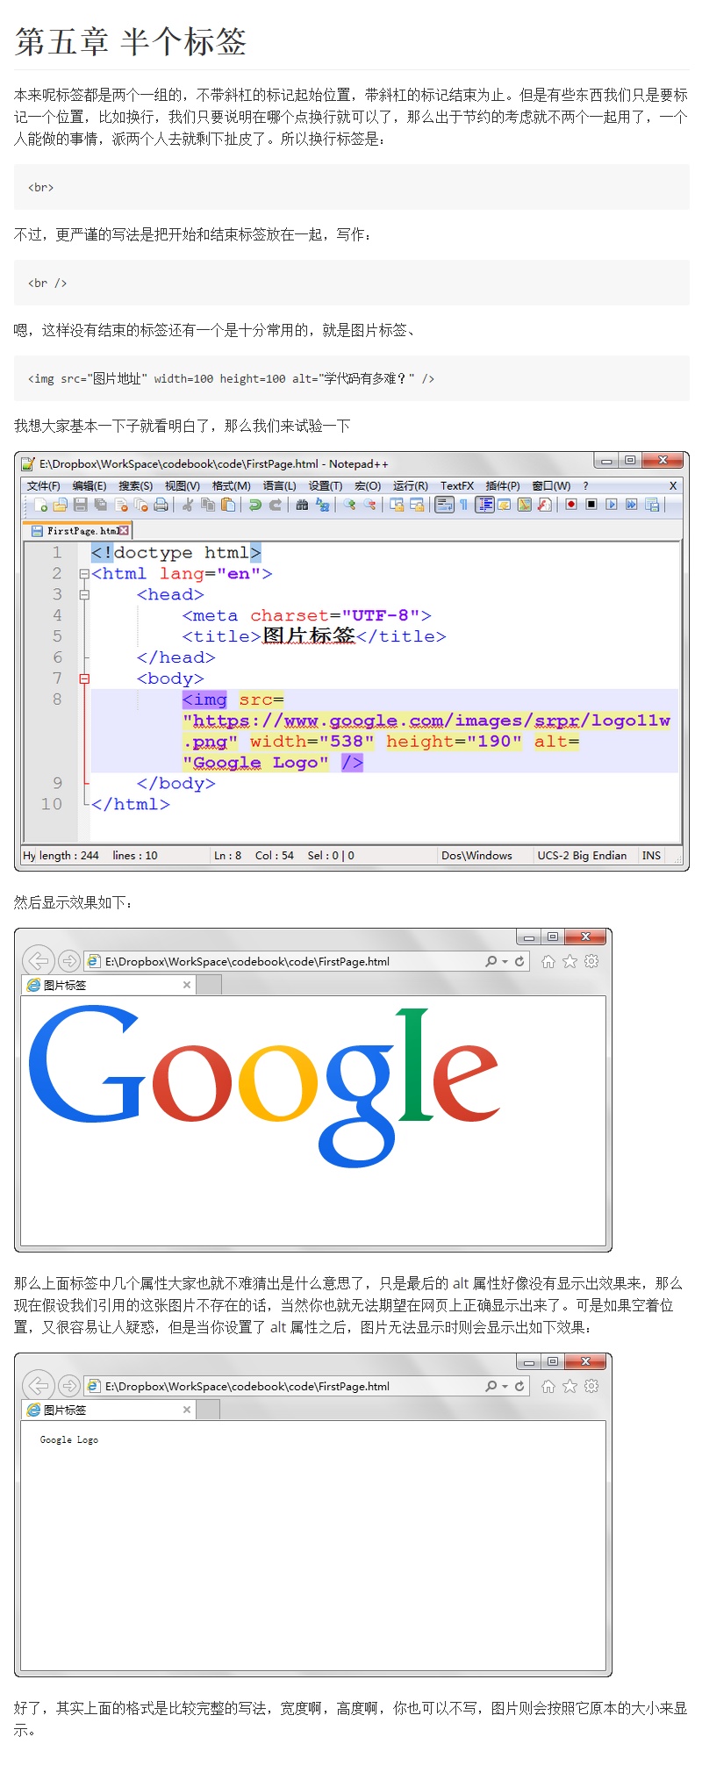
Task: Refresh the IE window showing Google Logo alt text
Action: pos(519,1387)
